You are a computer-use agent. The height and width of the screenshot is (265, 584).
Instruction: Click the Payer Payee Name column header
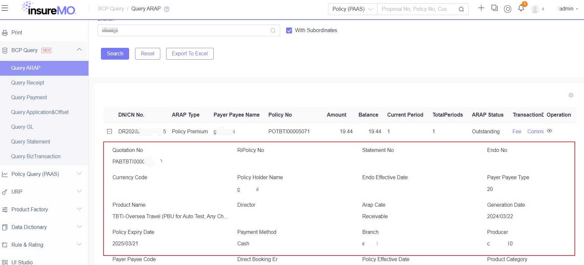(x=237, y=115)
